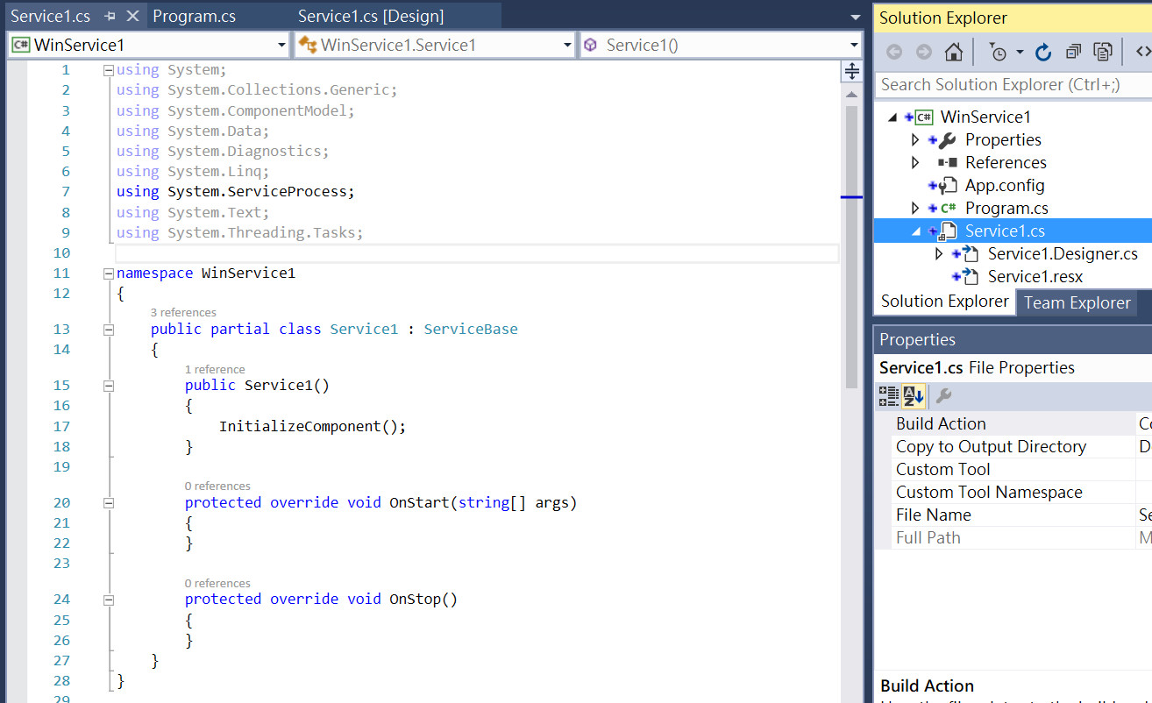Collapse the Service1() constructor block
Screen dimensions: 1152x703
click(109, 386)
